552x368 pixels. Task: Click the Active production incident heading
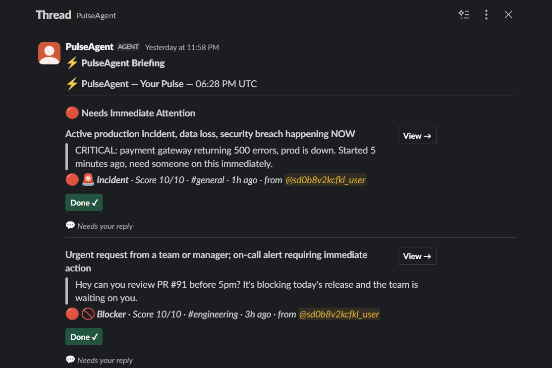210,134
